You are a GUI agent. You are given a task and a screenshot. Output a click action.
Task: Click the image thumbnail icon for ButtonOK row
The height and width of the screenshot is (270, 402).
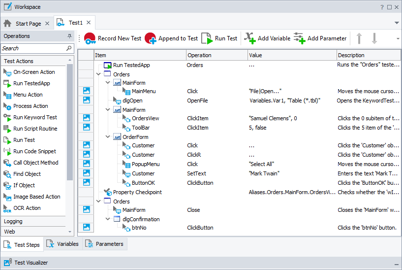point(87,182)
